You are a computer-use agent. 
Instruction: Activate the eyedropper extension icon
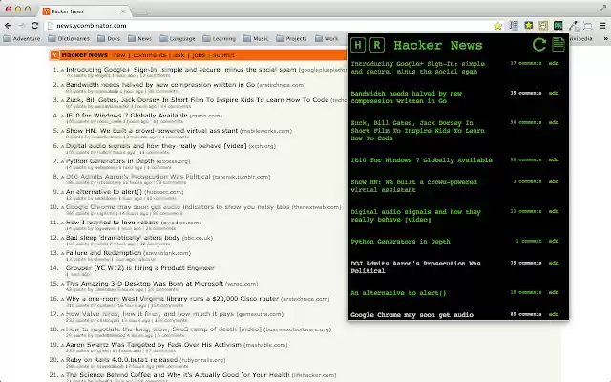point(573,26)
